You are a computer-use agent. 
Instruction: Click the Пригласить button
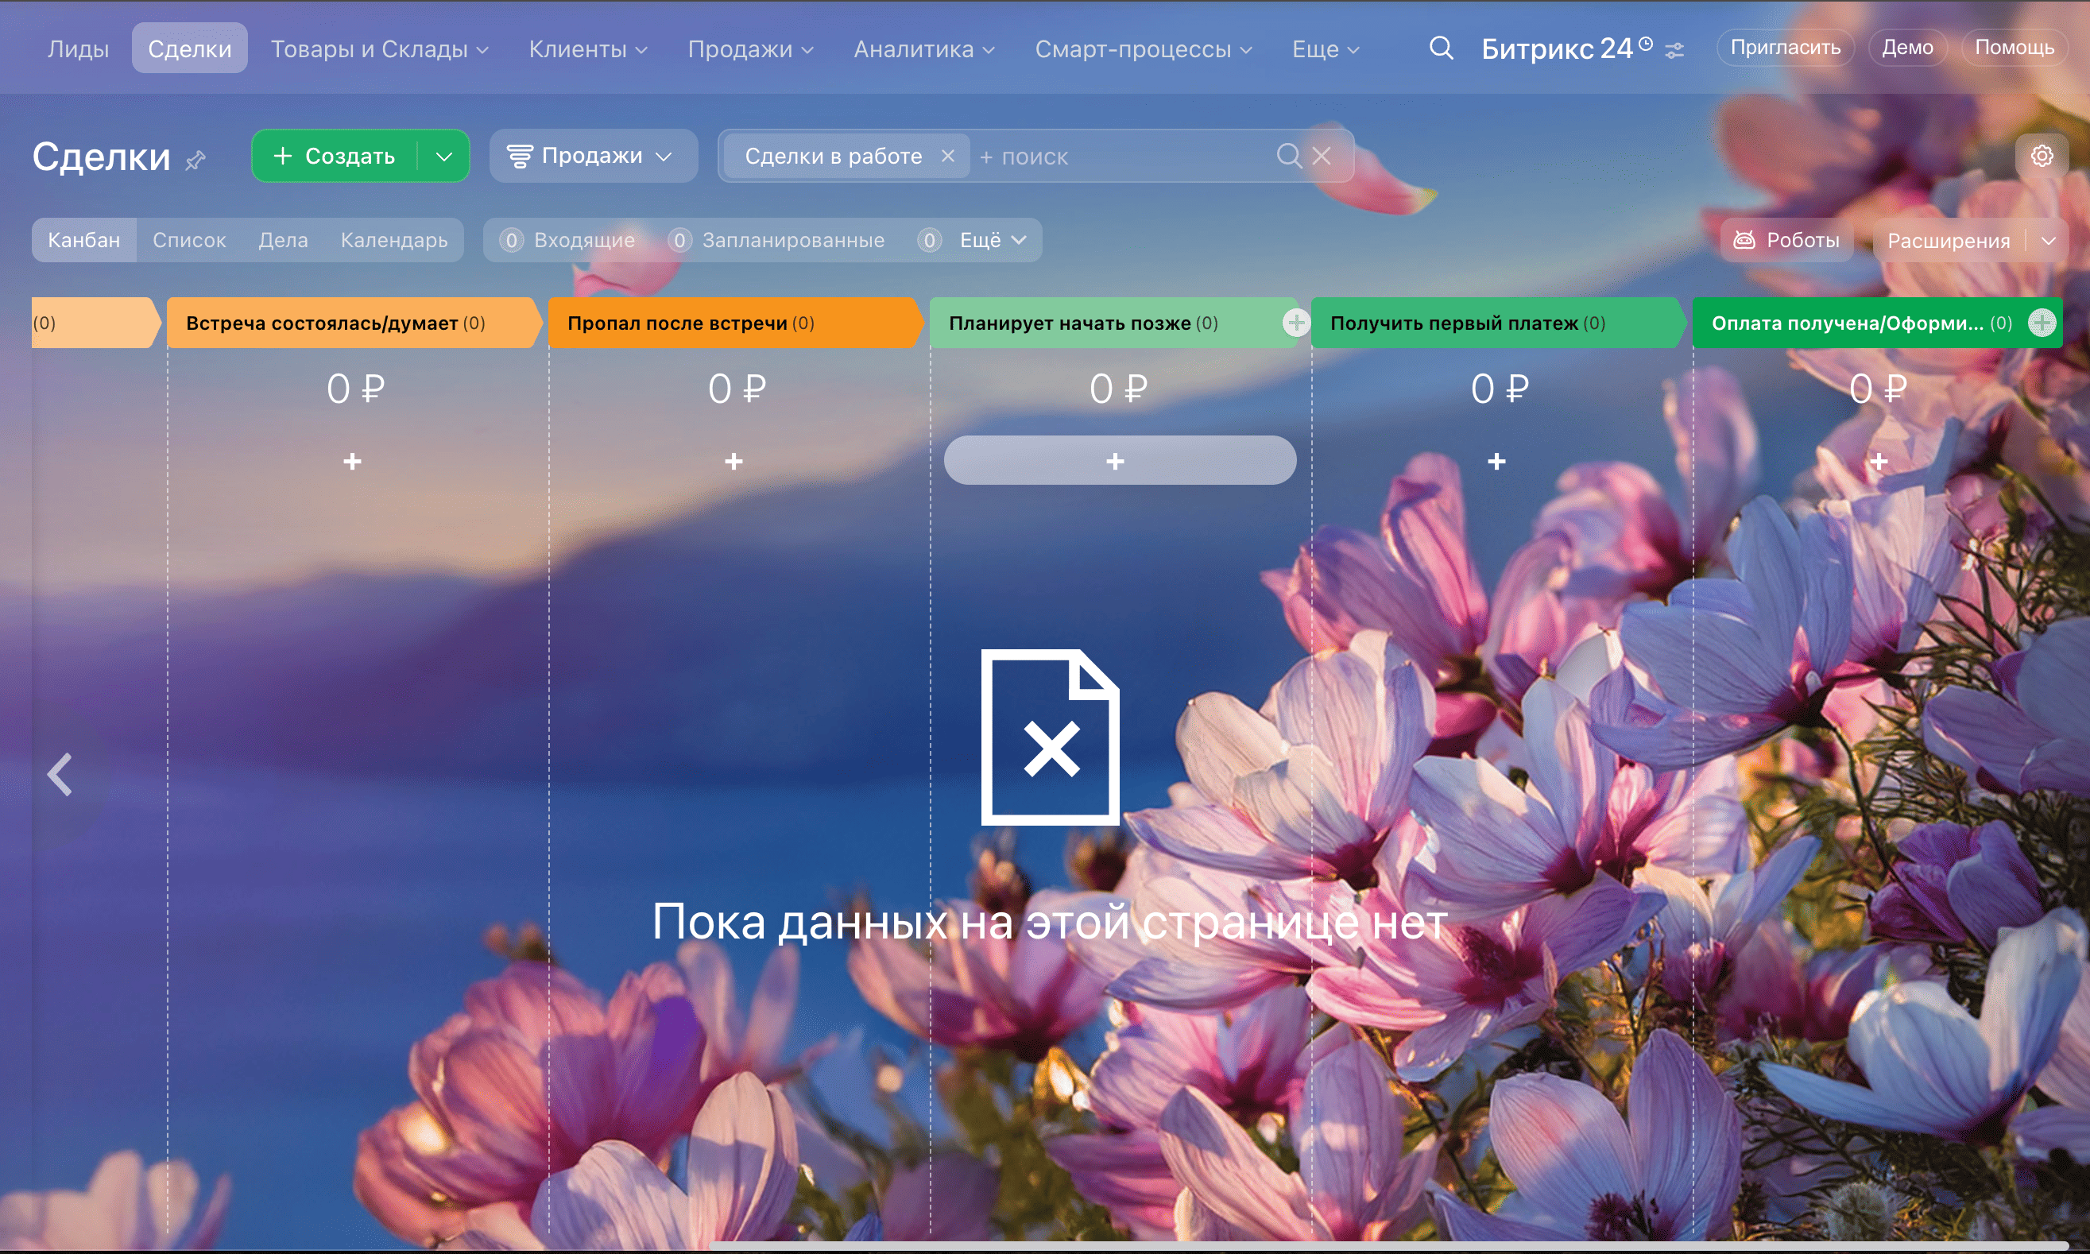(1784, 48)
